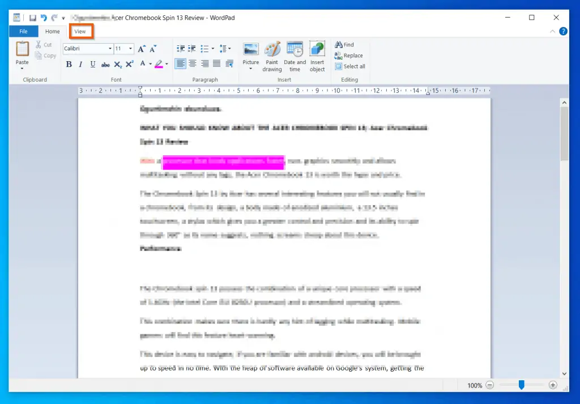The height and width of the screenshot is (404, 580).
Task: Toggle bold formatting
Action: click(69, 64)
